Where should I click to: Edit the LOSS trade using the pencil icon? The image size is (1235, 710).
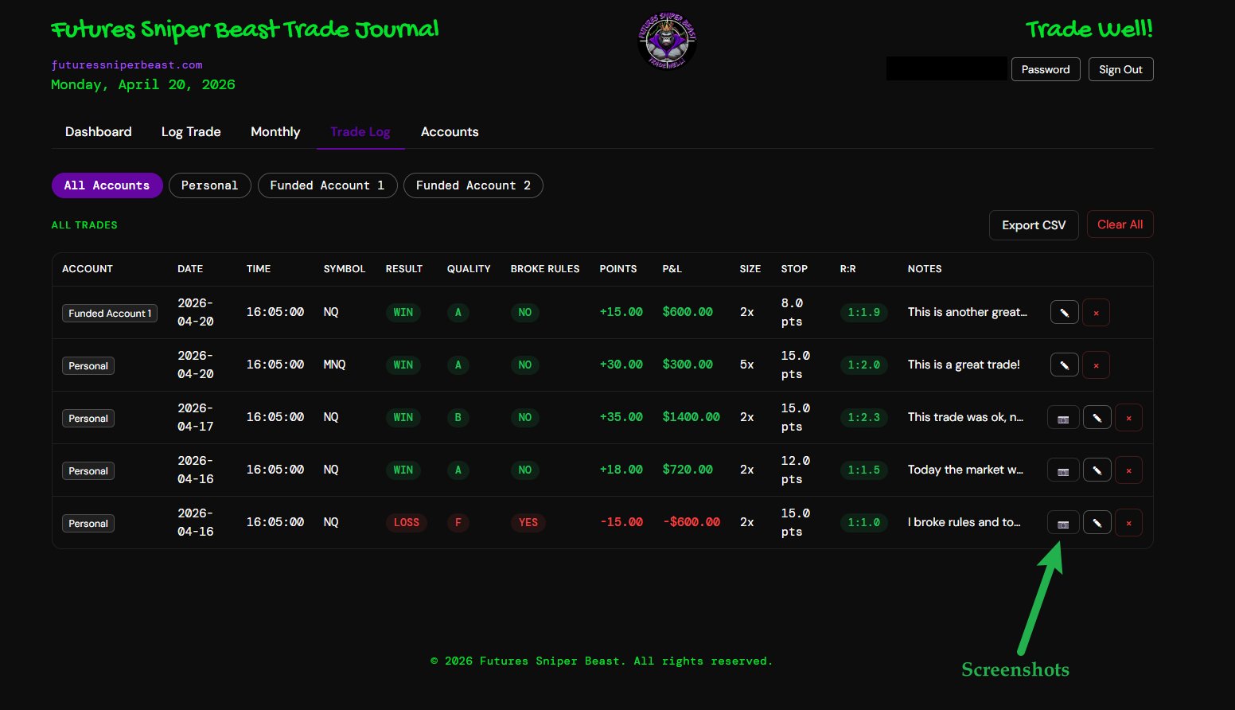pyautogui.click(x=1097, y=522)
